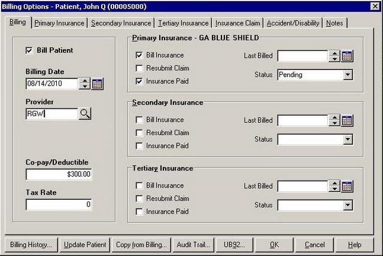Open Primary Insurance Last Billed calendar
Screen dimensions: 383x256
pos(347,56)
